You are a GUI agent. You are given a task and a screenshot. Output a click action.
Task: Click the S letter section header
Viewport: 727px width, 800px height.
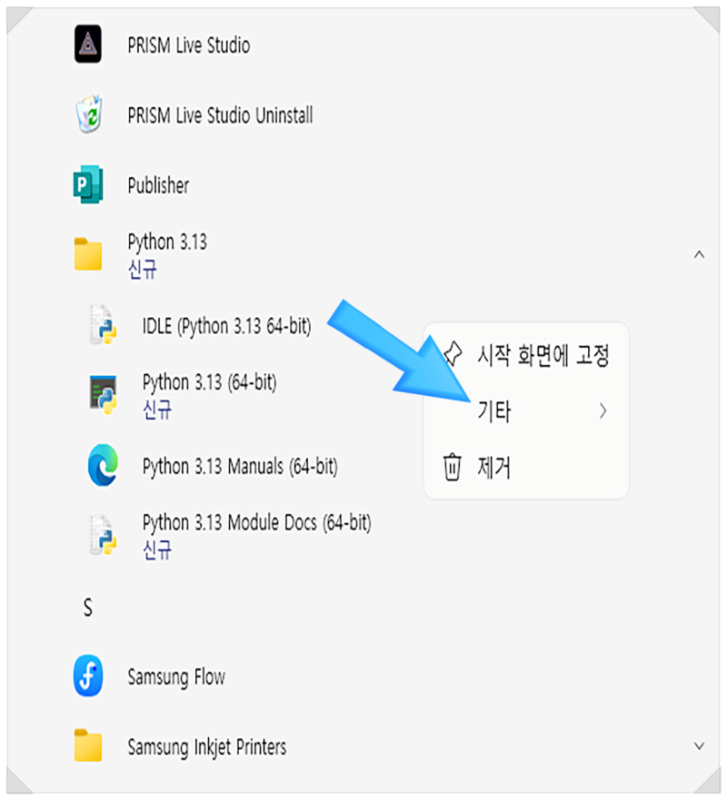point(88,607)
